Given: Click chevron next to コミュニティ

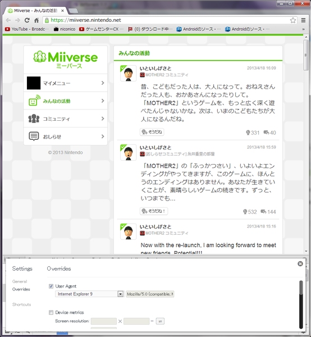Looking at the screenshot, I should [103, 119].
